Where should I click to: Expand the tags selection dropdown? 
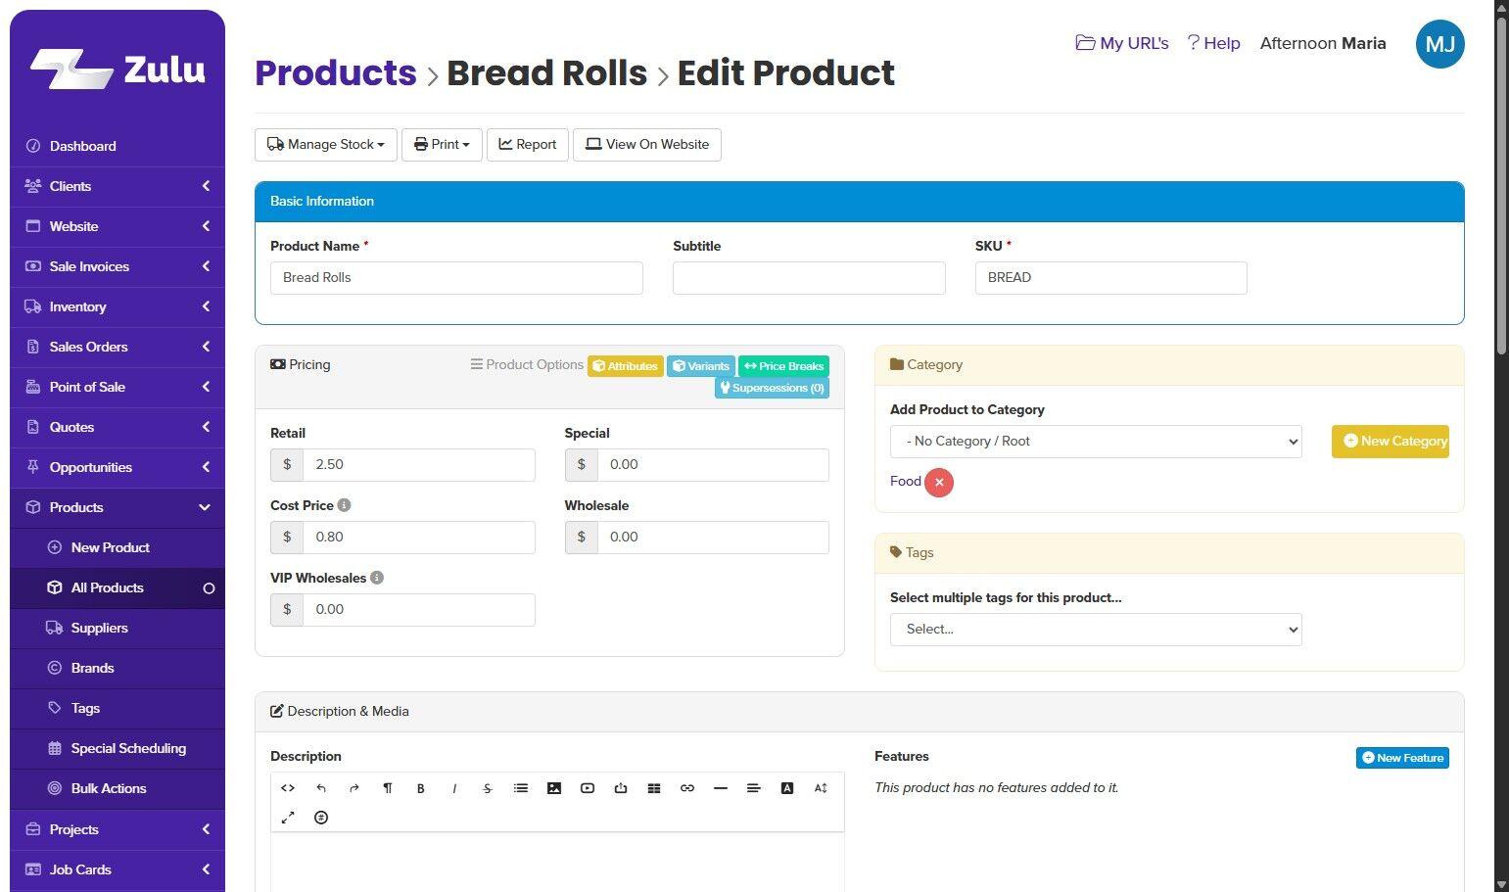pyautogui.click(x=1095, y=630)
